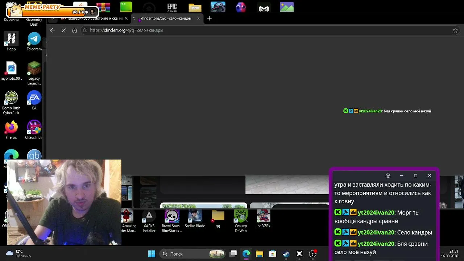Open the Happ desktop shortcut
464x261 pixels.
[11, 41]
